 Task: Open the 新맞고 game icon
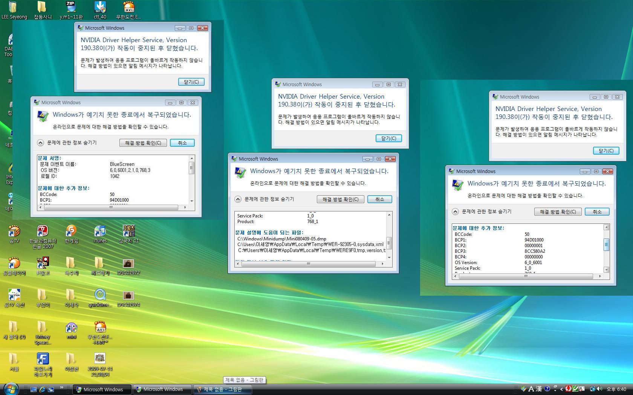(43, 266)
